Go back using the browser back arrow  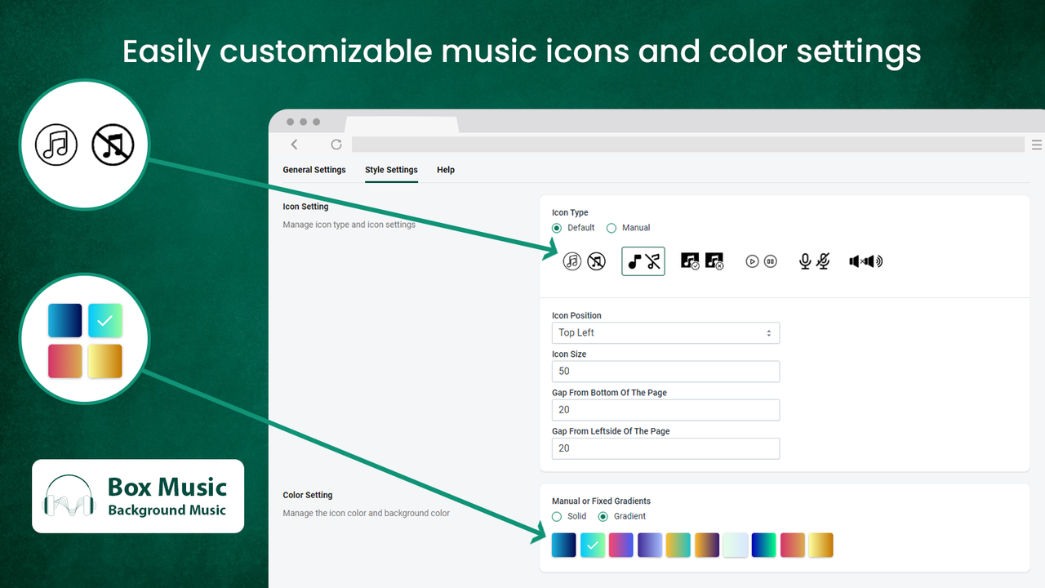tap(295, 145)
